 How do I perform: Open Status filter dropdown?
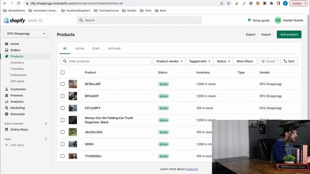click(223, 61)
